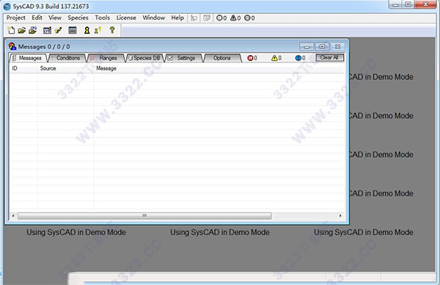Switch to the Ranges tab
440x285 pixels.
click(107, 58)
